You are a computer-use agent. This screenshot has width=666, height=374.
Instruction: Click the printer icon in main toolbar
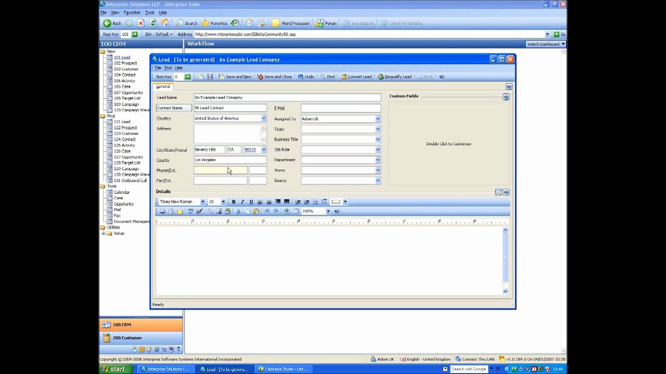pos(261,23)
